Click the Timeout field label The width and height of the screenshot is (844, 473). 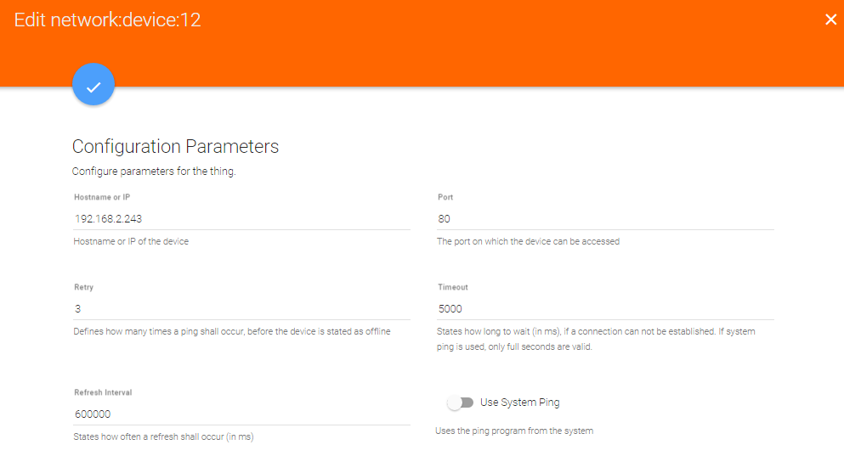tap(453, 287)
